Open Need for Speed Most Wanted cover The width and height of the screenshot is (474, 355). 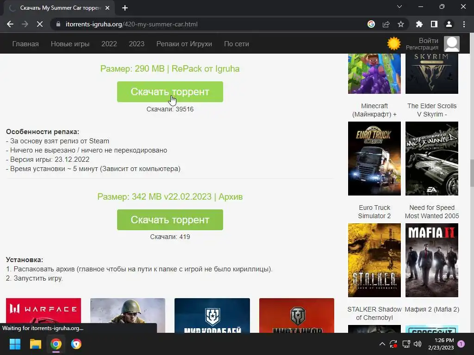click(x=432, y=159)
